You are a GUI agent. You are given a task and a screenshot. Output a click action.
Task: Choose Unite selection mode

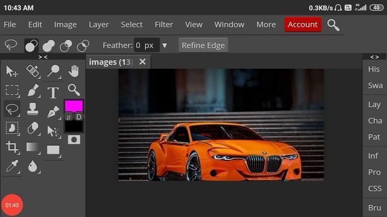[x=48, y=45]
